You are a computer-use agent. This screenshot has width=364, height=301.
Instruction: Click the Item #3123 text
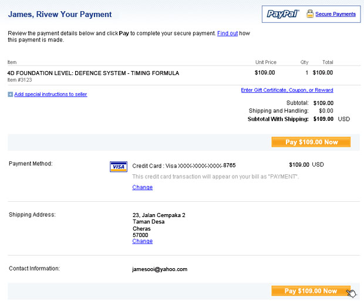(19, 80)
